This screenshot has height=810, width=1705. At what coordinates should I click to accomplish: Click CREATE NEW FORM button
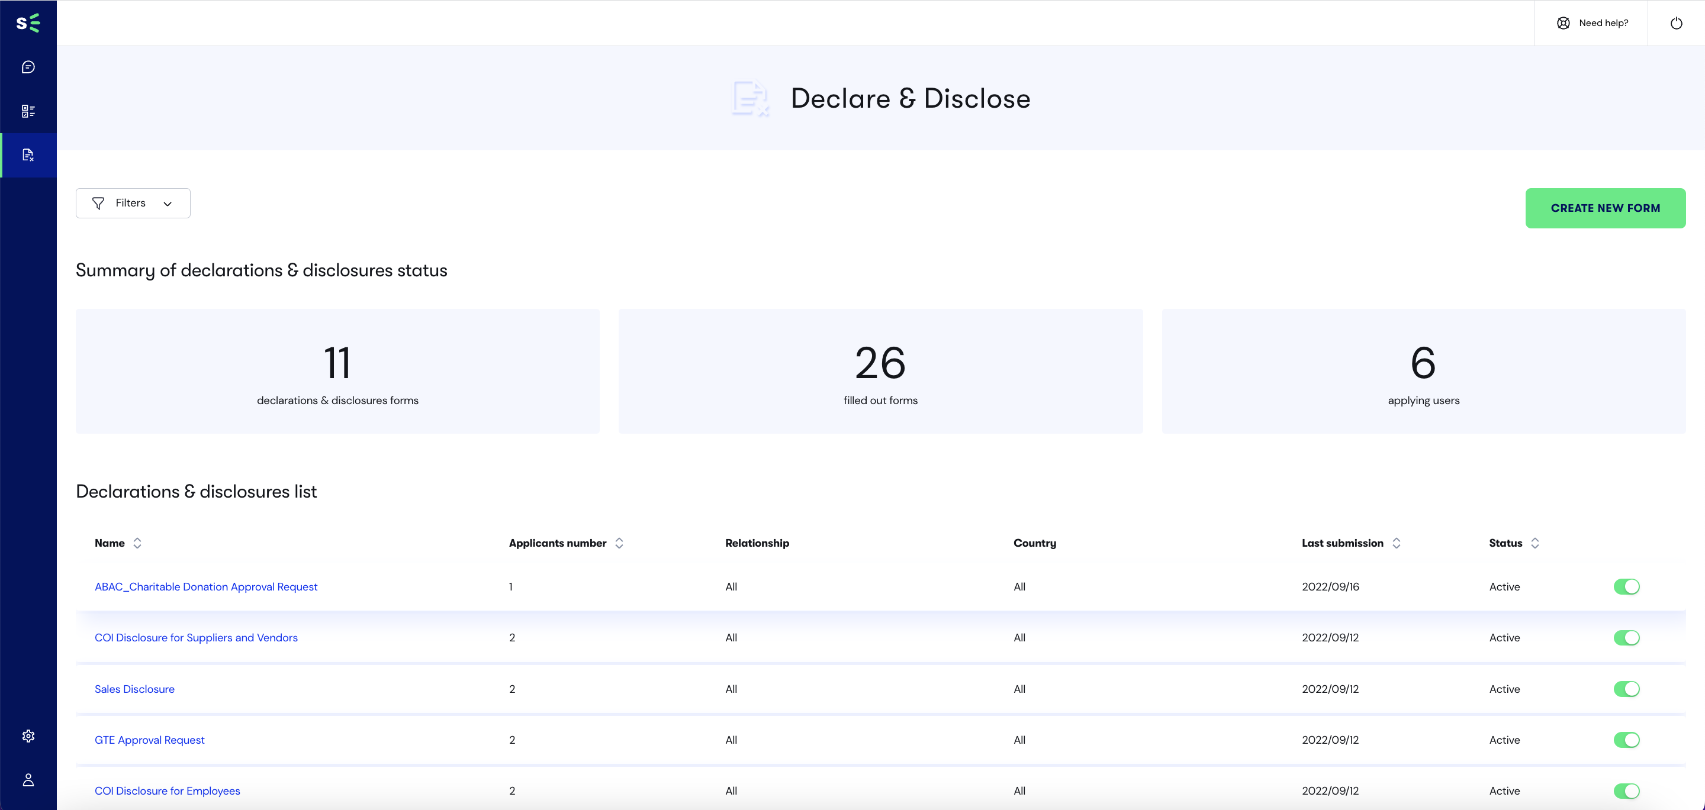click(1606, 206)
